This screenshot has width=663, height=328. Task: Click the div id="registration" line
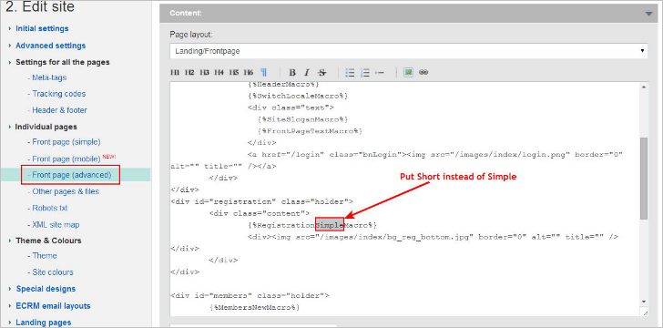click(261, 201)
